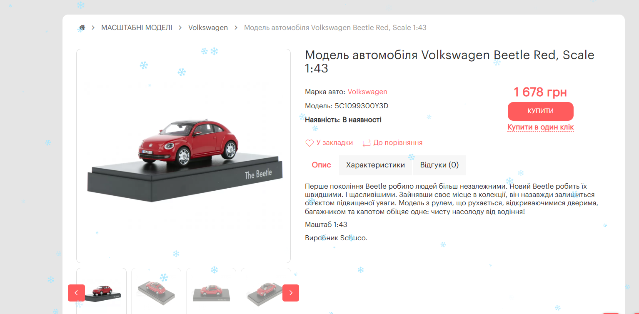Click the КУПИТИ button
This screenshot has height=314, width=639.
(x=541, y=111)
